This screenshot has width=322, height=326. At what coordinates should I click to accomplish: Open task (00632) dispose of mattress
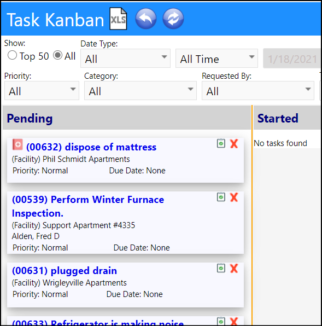[91, 147]
